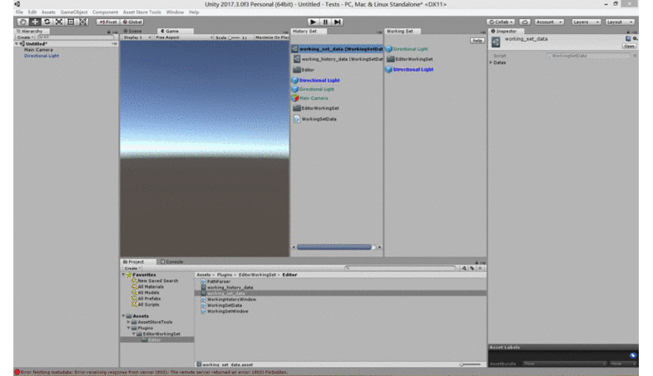Click search-by-type icon in Project panel
Screen dimensions: 653x376
point(464,268)
